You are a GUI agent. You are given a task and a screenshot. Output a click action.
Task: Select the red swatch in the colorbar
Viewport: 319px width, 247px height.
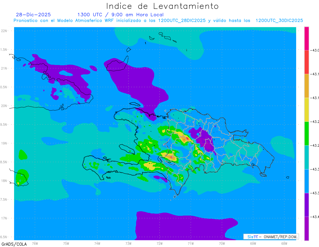pos(307,62)
